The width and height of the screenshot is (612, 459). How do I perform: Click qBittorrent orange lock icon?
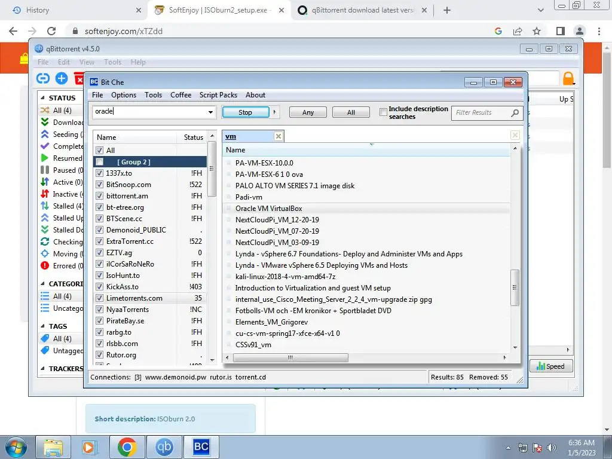pos(568,78)
